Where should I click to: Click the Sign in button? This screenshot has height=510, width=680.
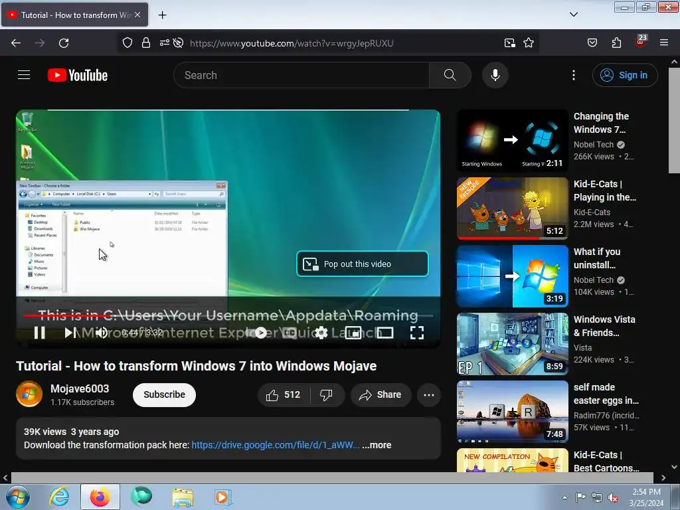point(625,75)
